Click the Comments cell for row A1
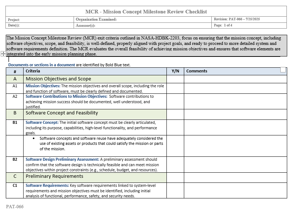 pos(235,88)
